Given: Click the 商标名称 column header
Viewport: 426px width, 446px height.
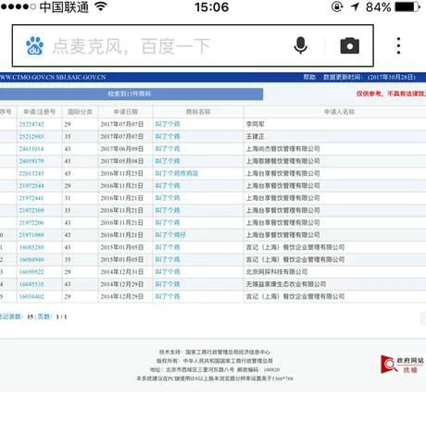Looking at the screenshot, I should pos(198,112).
